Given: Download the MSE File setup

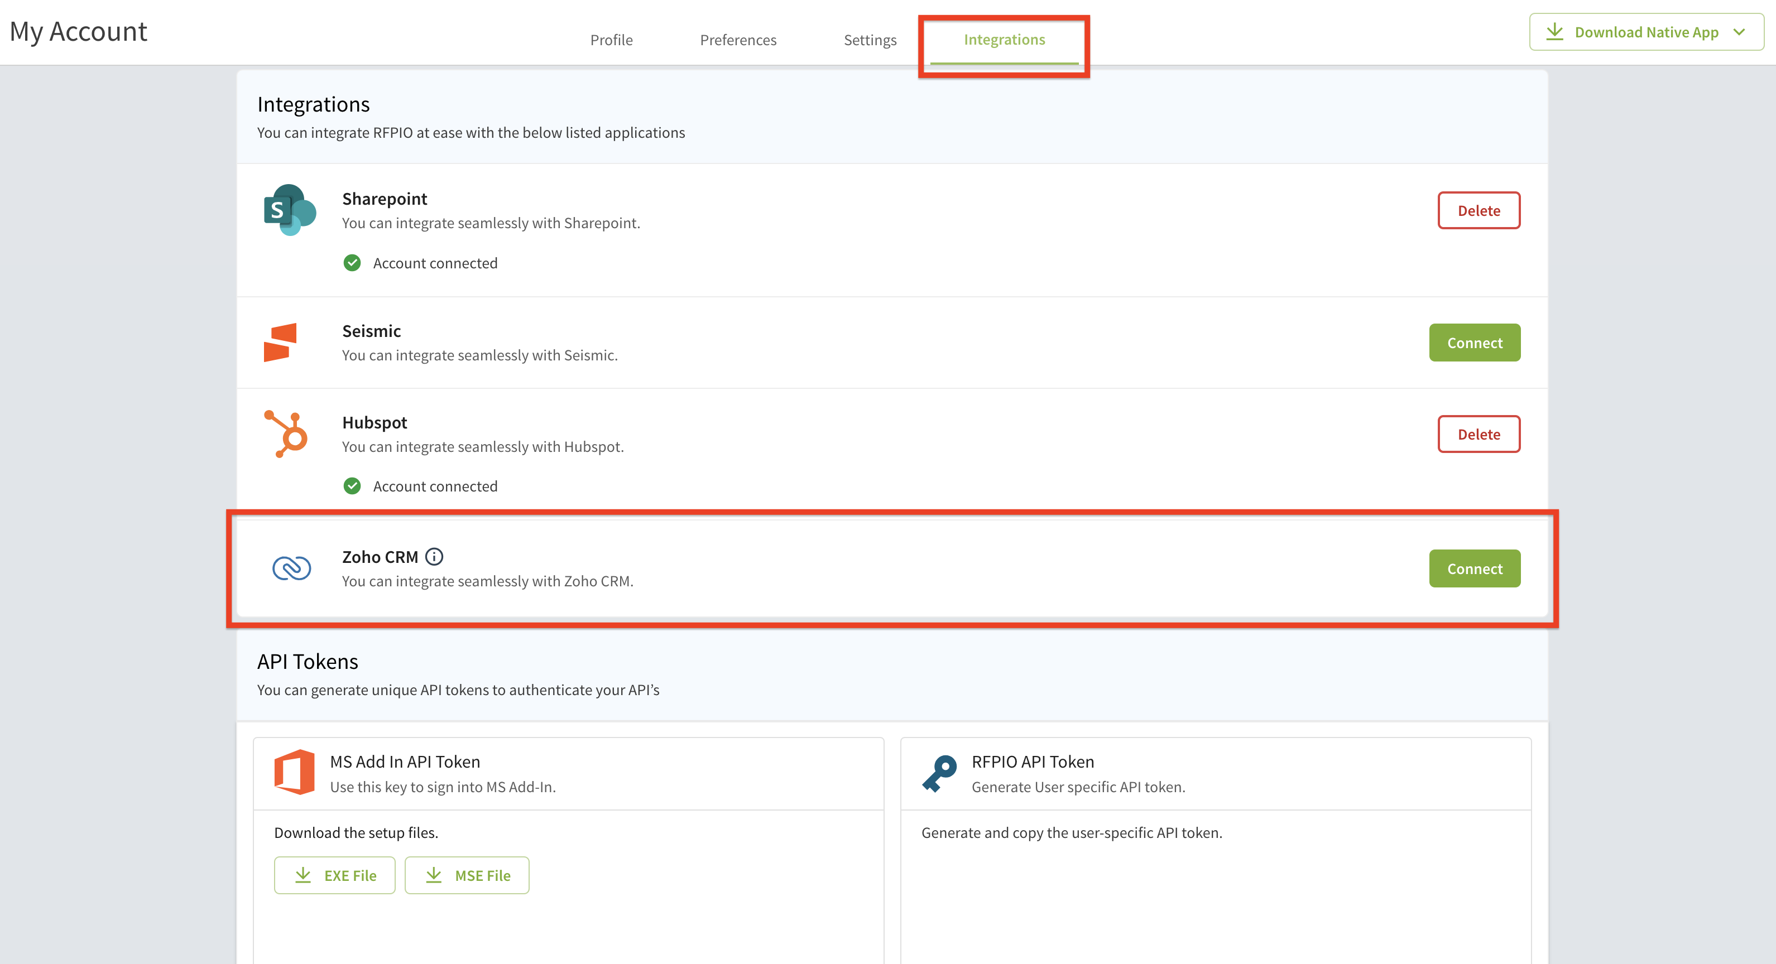Looking at the screenshot, I should click(x=467, y=875).
